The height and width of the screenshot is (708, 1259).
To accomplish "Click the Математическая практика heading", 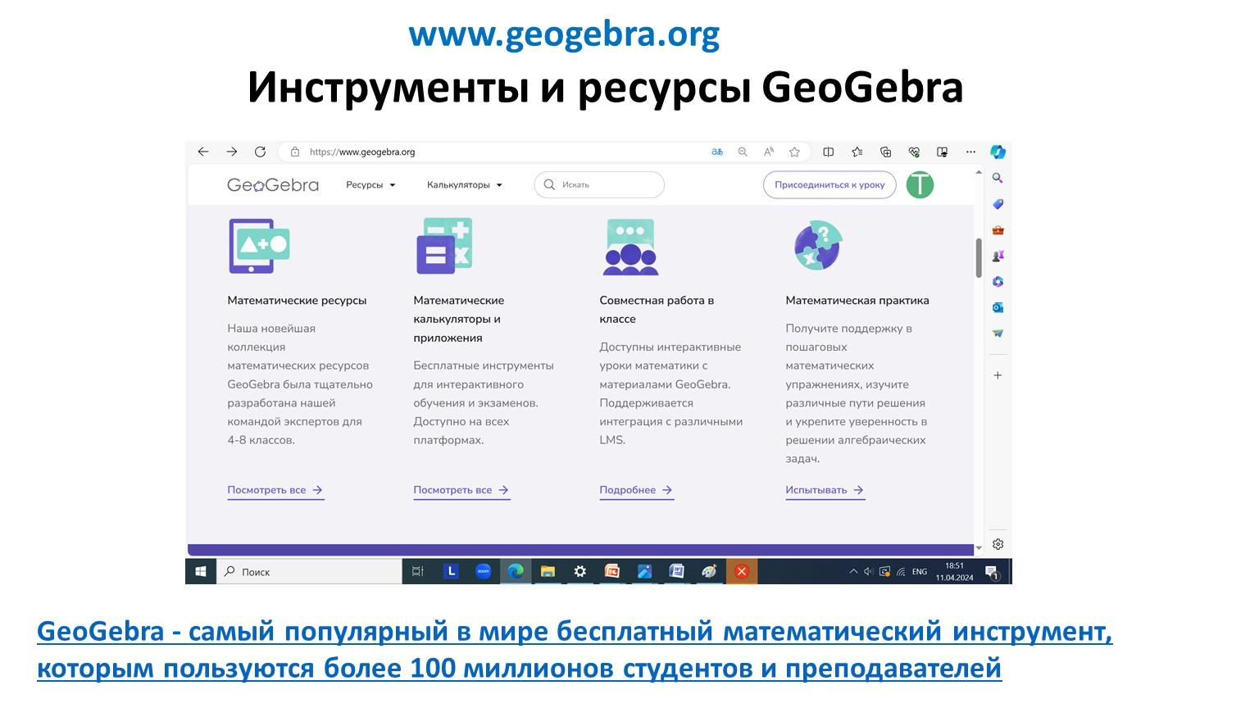I will [857, 301].
